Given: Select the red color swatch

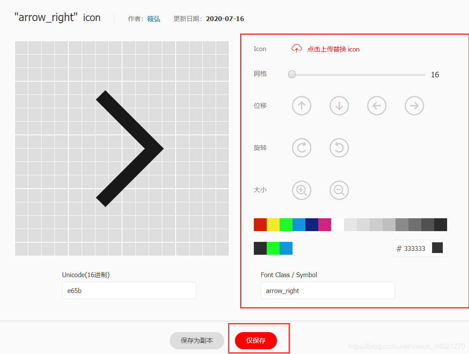Looking at the screenshot, I should pos(260,224).
